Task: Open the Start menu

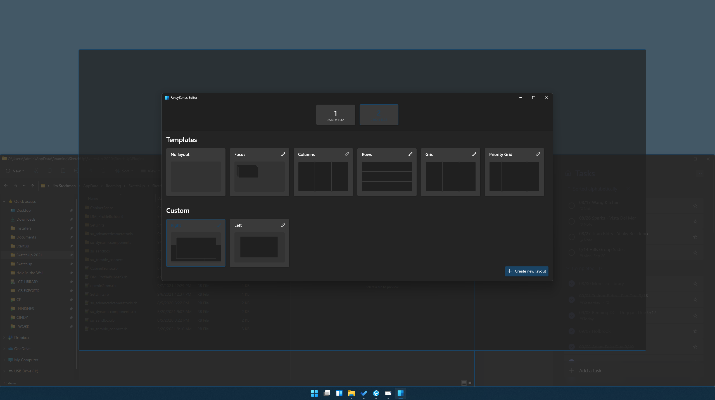Action: tap(314, 394)
